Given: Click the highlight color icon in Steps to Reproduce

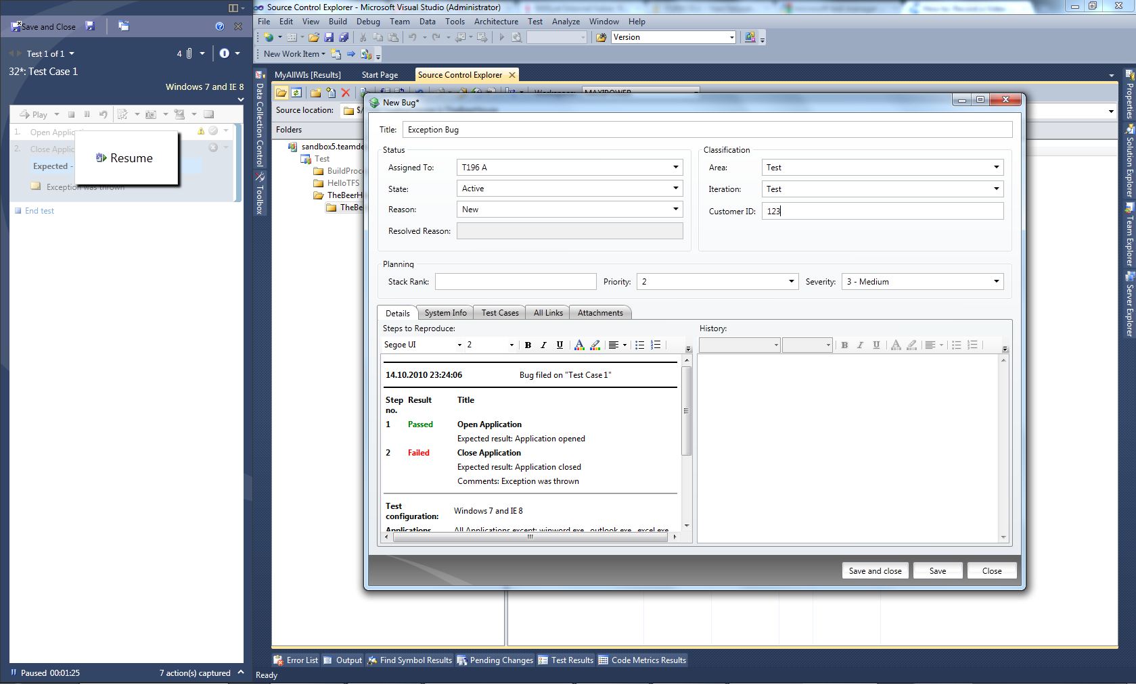Looking at the screenshot, I should tap(595, 345).
